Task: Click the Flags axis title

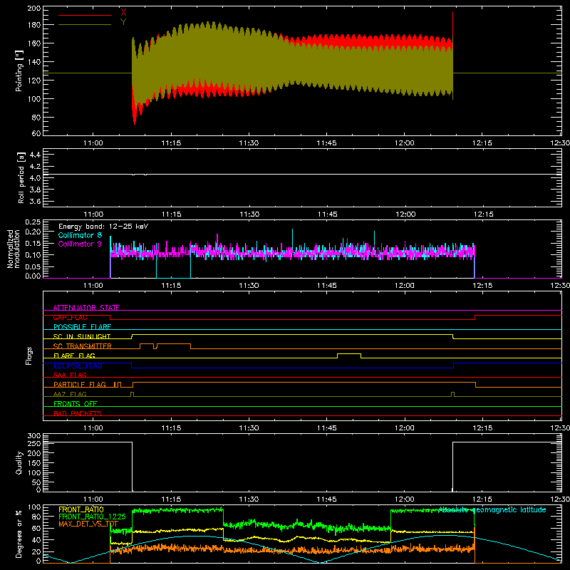Action: [x=28, y=356]
